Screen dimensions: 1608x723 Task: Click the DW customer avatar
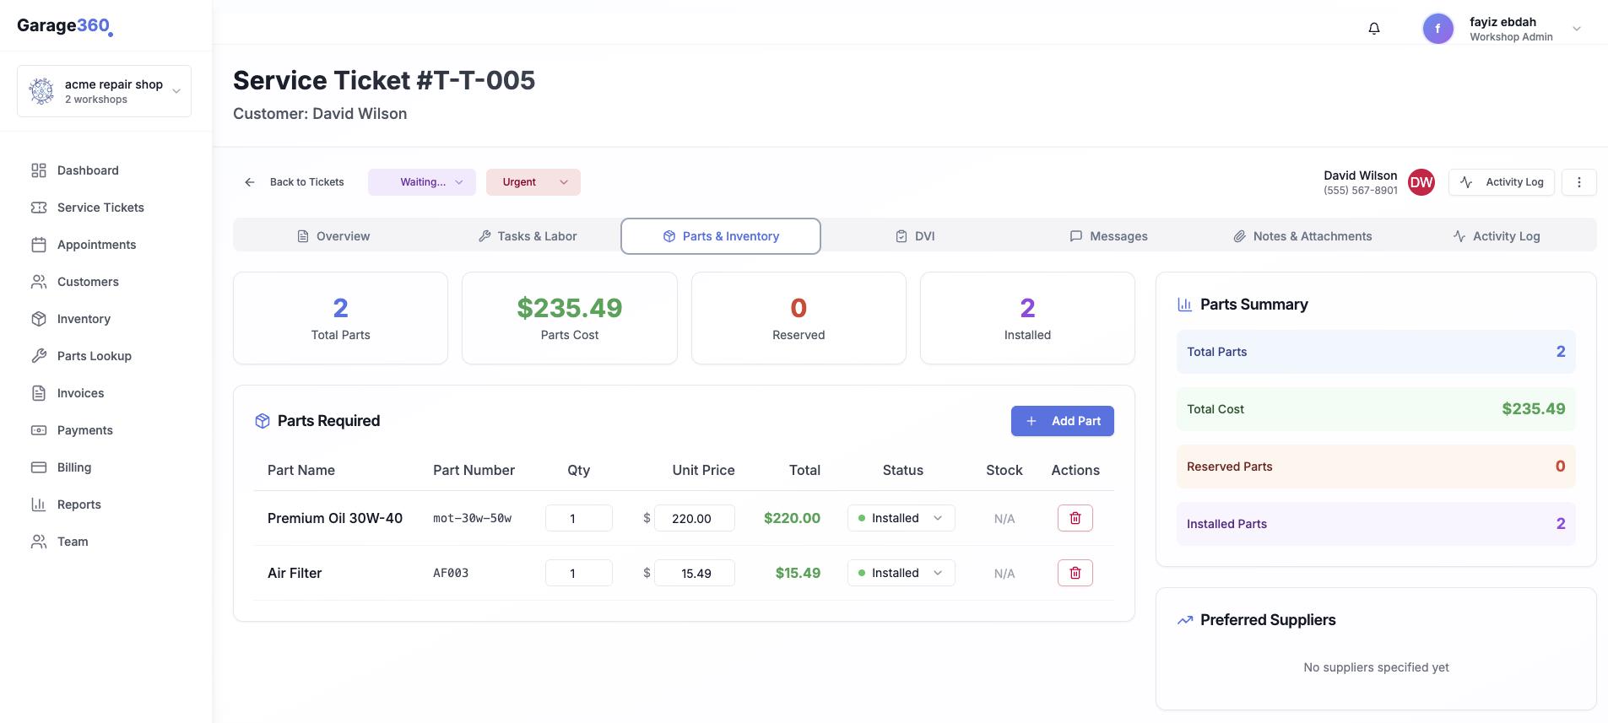pyautogui.click(x=1421, y=182)
